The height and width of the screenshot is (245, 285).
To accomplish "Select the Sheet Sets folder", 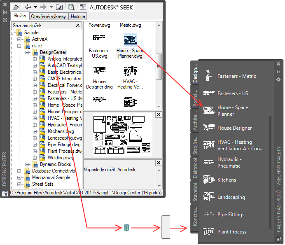I will (43, 184).
